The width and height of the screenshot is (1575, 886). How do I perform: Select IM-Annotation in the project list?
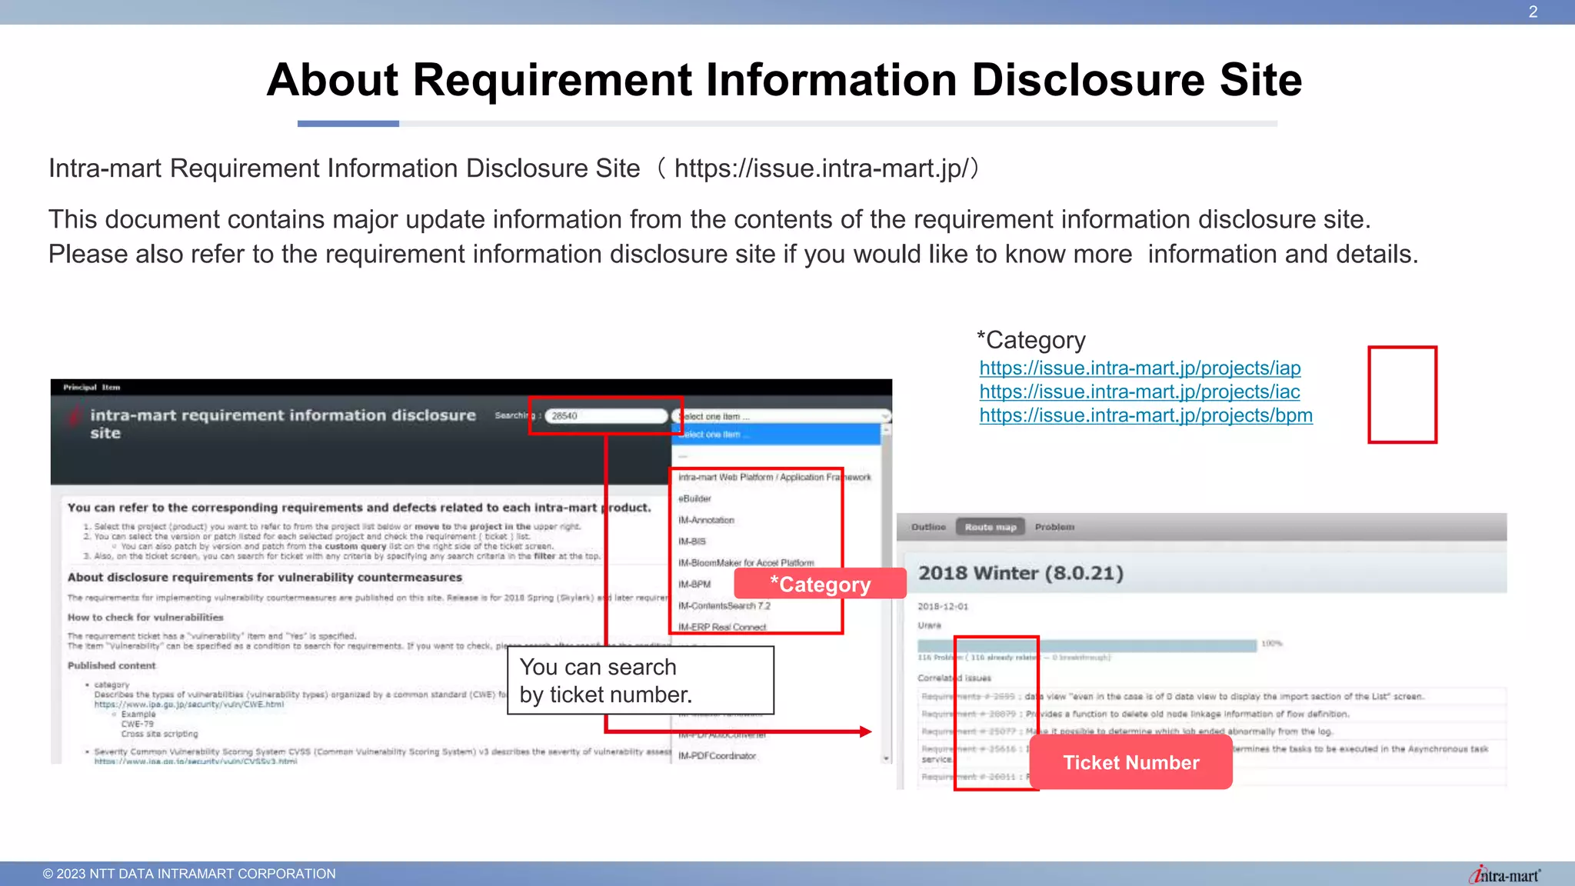[706, 521]
